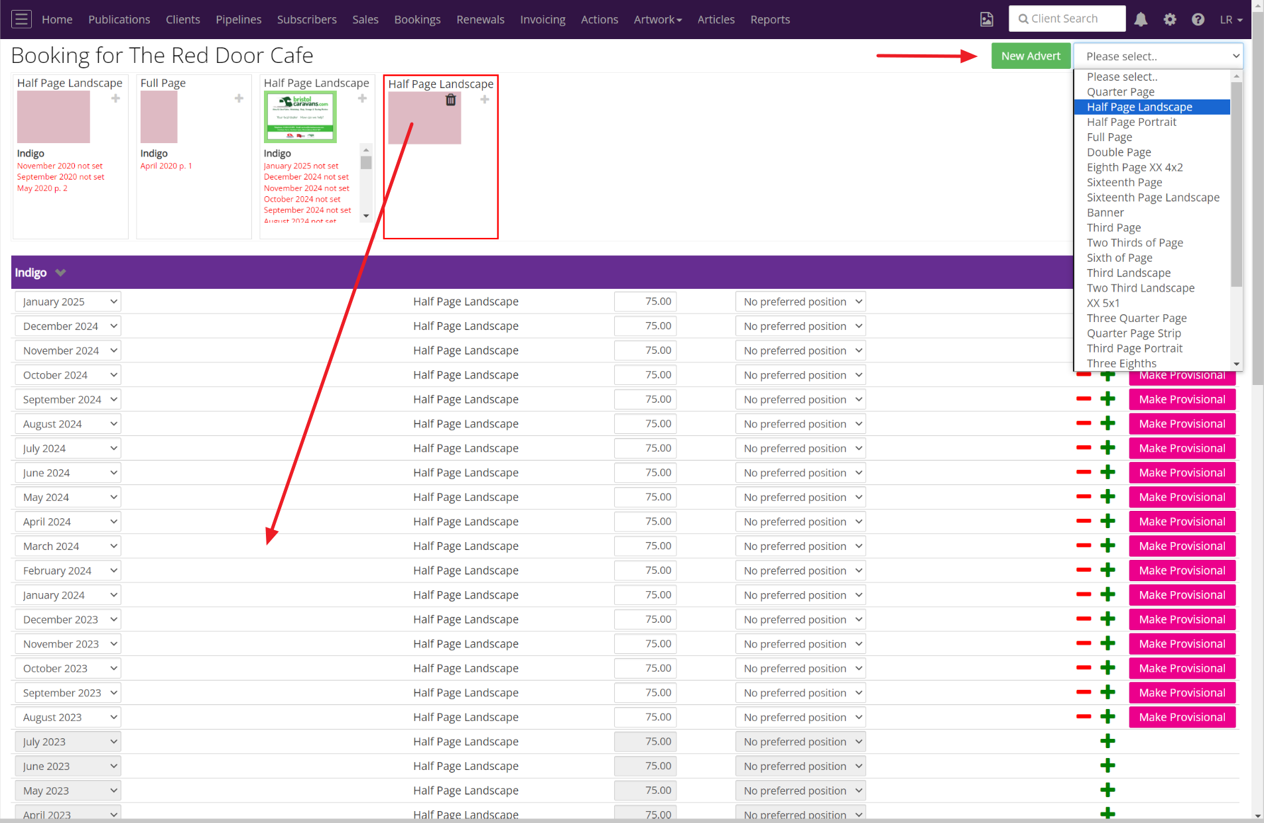Viewport: 1264px width, 823px height.
Task: Open position dropdown for October 2024 row
Action: (x=800, y=375)
